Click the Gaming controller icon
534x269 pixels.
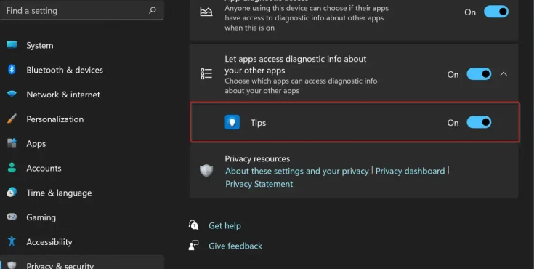[x=12, y=217]
